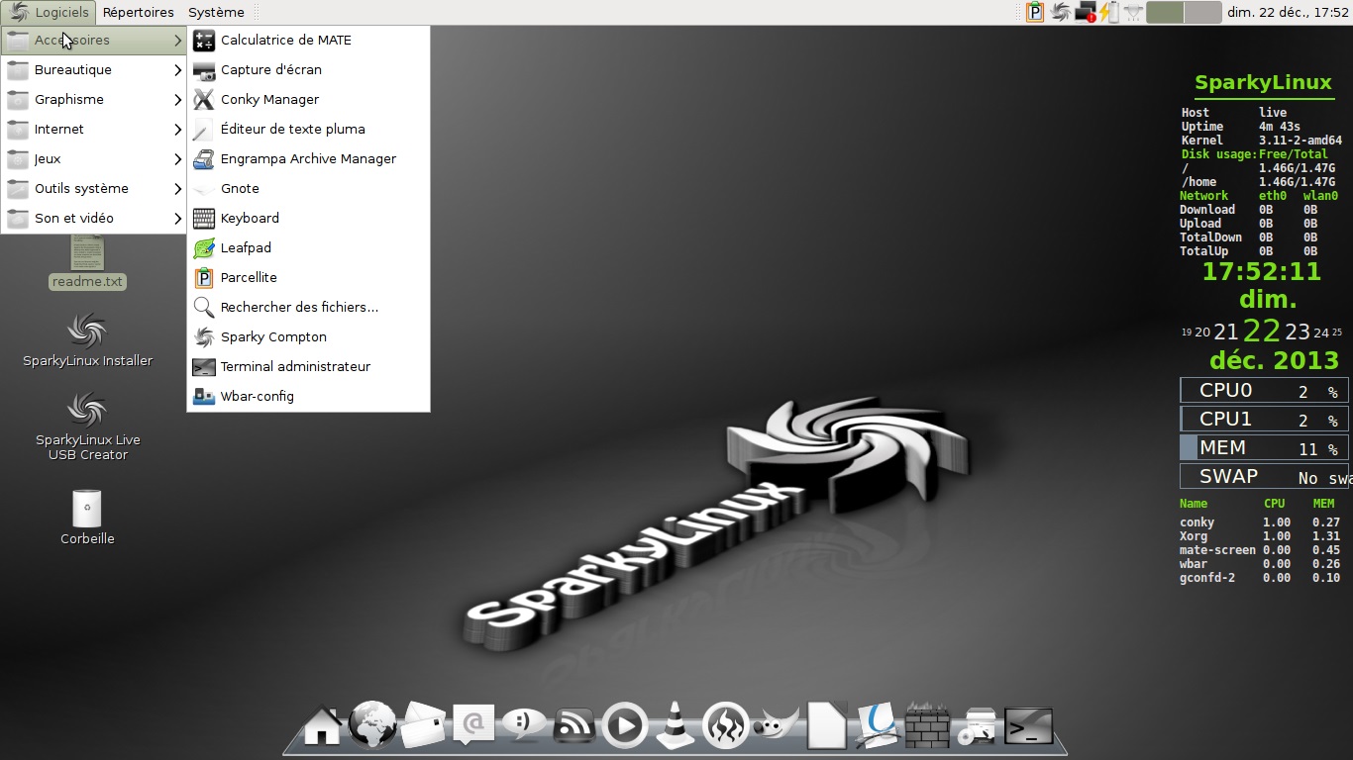
Task: Open the Keyboard entry
Action: 308,219
